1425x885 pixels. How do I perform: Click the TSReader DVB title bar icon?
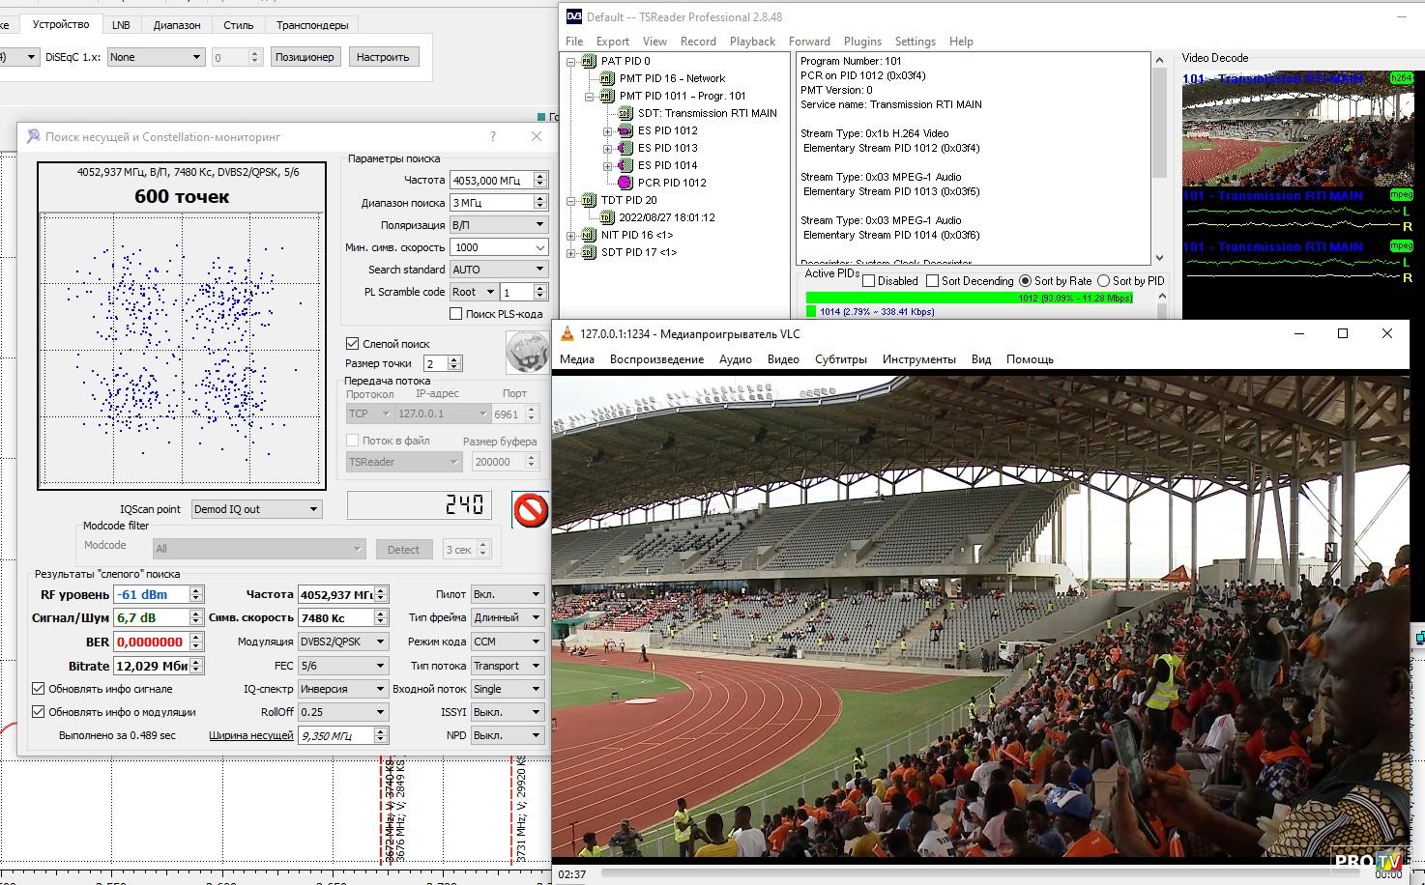click(574, 16)
